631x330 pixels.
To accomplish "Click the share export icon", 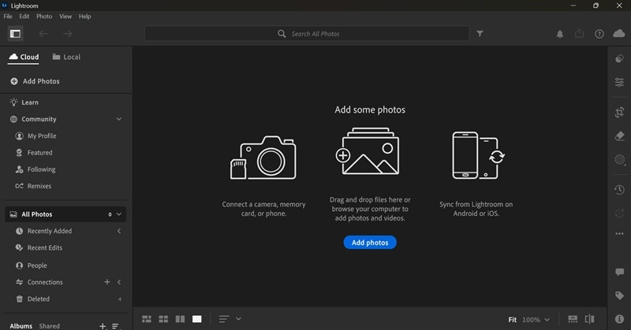I will pyautogui.click(x=580, y=34).
